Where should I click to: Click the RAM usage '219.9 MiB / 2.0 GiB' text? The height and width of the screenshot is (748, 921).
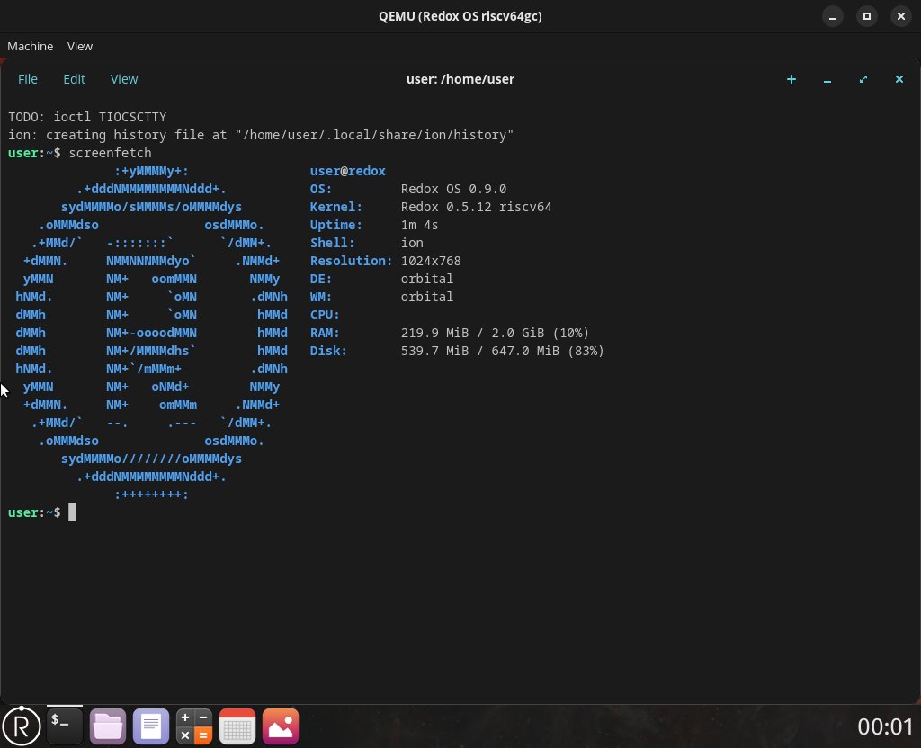pyautogui.click(x=472, y=333)
